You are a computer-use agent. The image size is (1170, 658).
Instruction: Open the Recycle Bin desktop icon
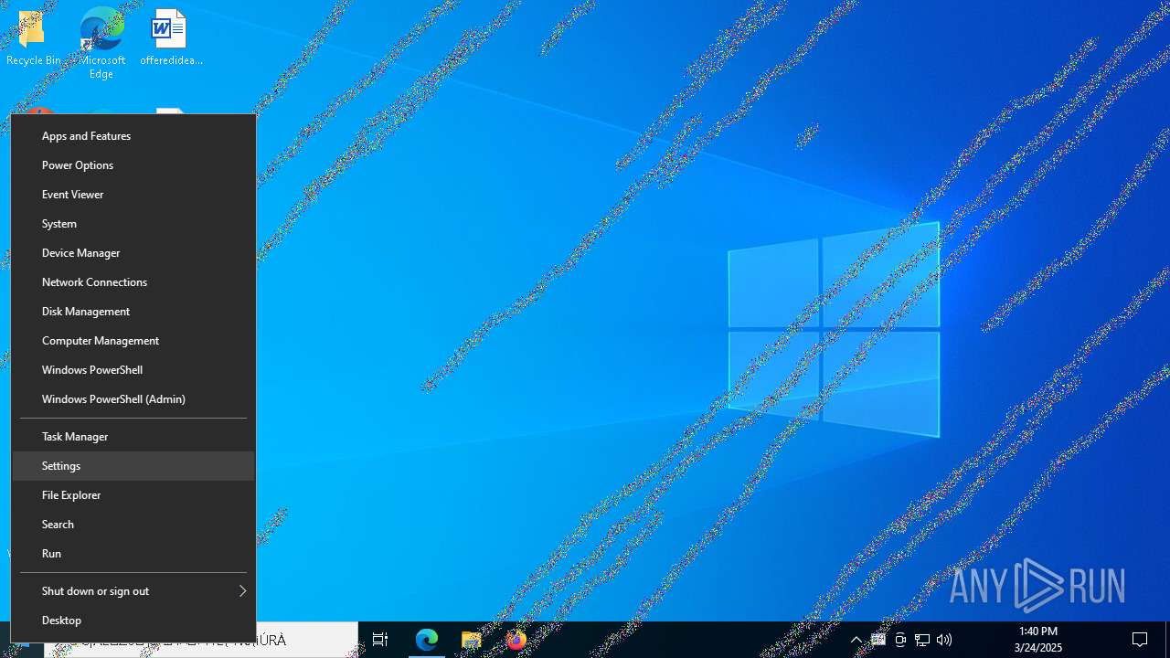coord(33,38)
